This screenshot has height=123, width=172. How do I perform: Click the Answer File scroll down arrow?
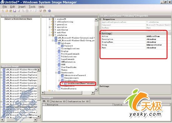click(x=96, y=89)
